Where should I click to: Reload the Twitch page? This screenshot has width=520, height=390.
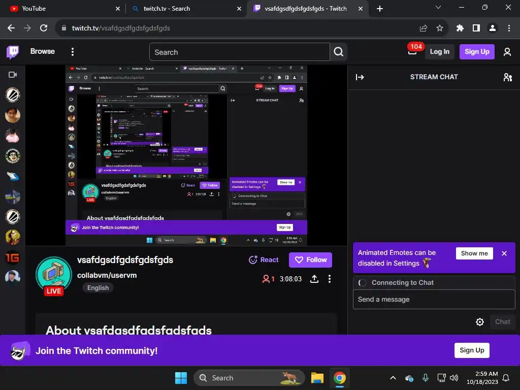point(44,28)
